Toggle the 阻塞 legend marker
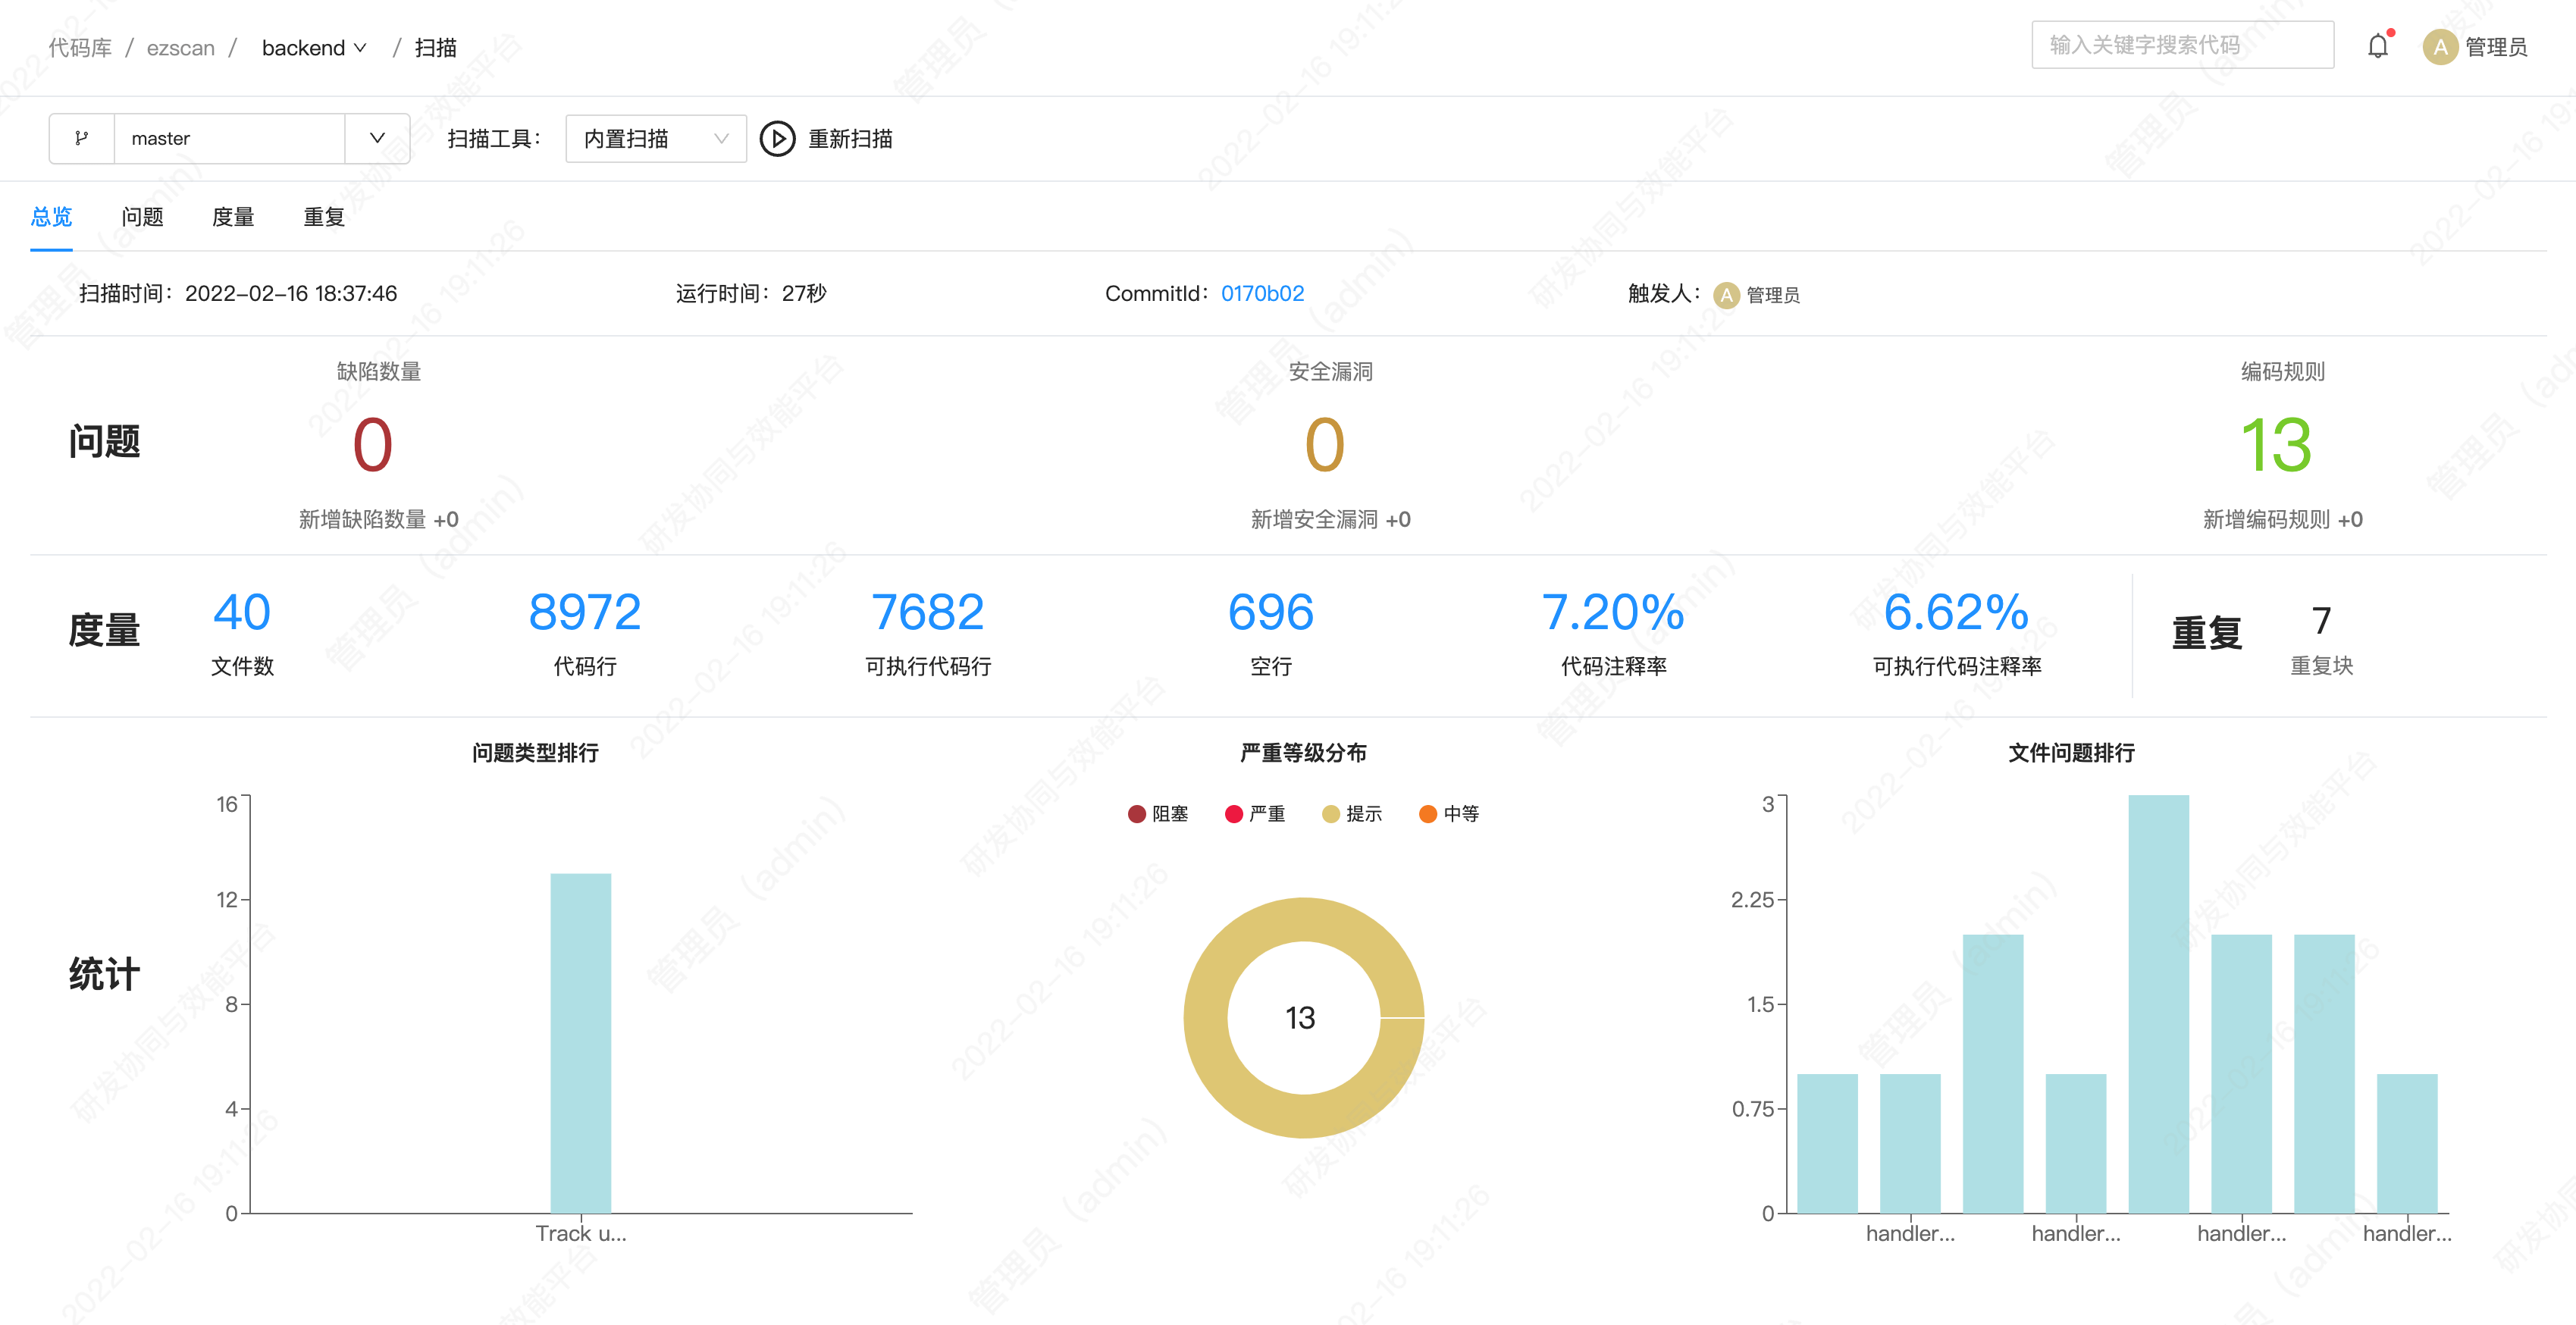 coord(1136,814)
